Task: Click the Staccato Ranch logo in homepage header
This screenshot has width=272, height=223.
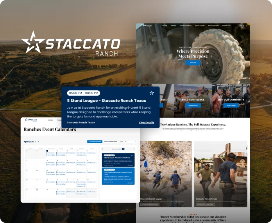Action: click(x=146, y=25)
